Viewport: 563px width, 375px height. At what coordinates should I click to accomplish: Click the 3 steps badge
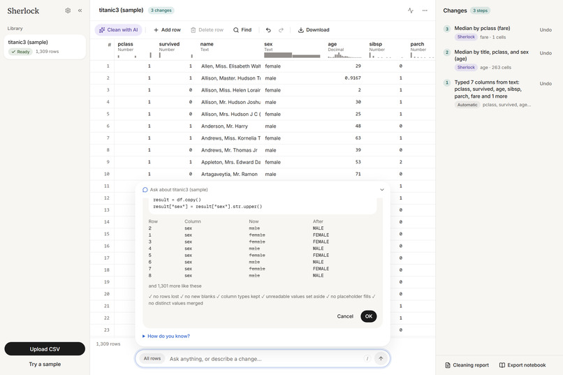[480, 10]
